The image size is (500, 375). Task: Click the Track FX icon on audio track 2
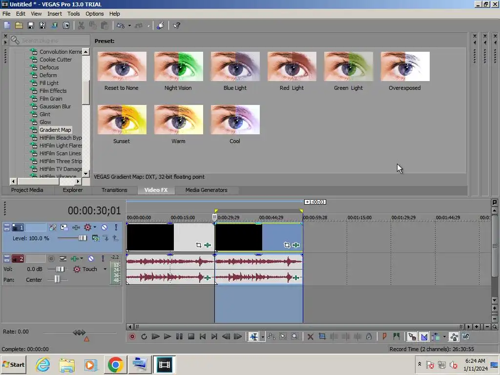coord(75,259)
